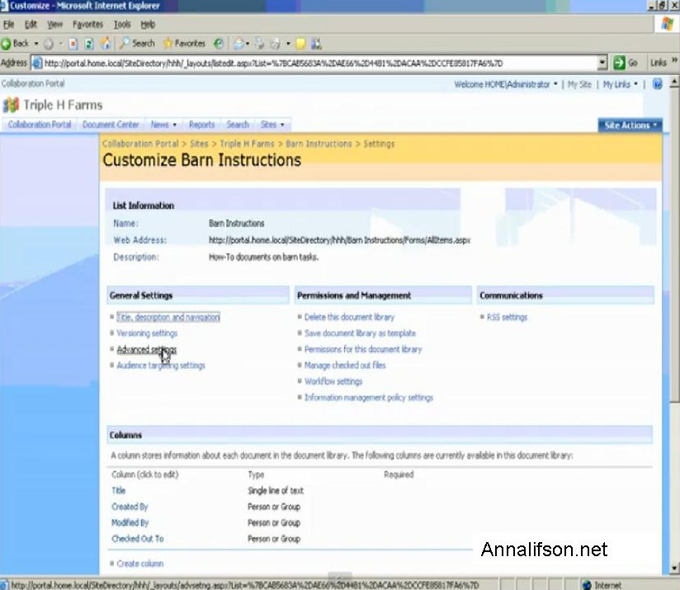Click Delete this document library
The height and width of the screenshot is (590, 680).
[350, 318]
